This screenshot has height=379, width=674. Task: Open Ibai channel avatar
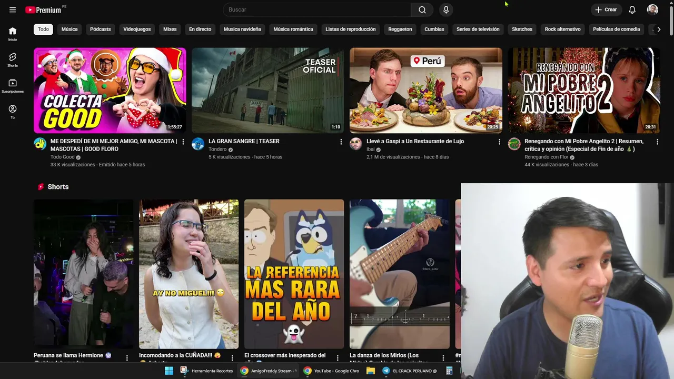tap(356, 144)
